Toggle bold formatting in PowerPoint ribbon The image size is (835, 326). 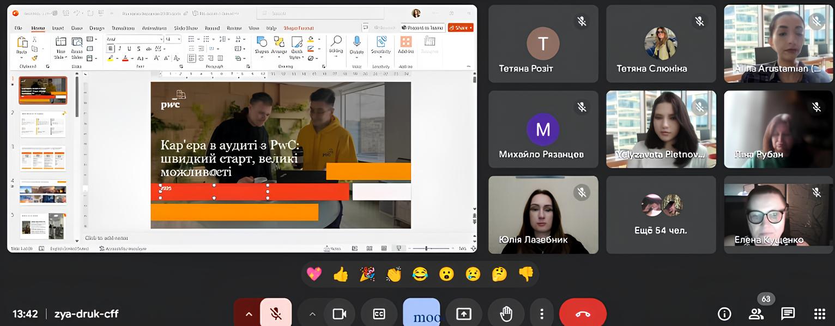tap(111, 49)
